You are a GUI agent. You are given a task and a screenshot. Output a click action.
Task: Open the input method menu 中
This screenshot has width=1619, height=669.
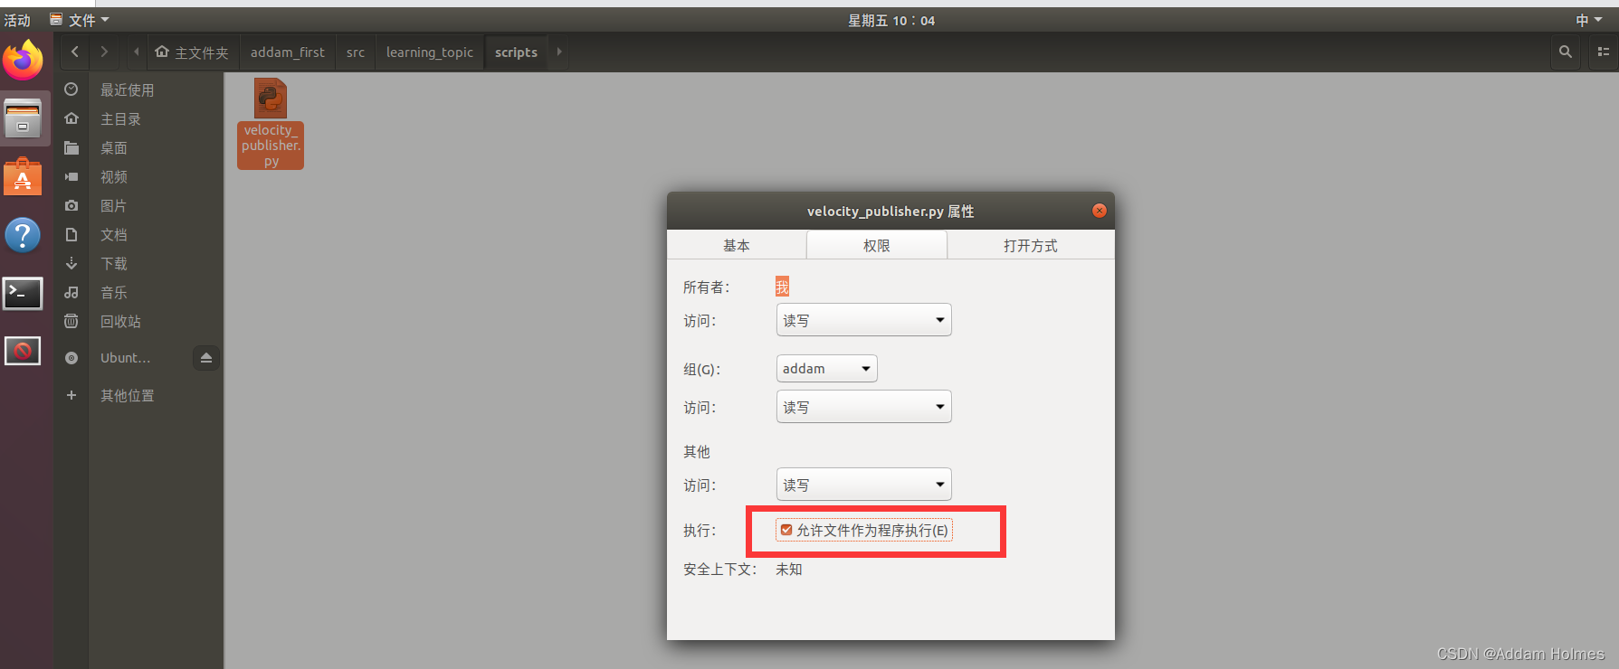pyautogui.click(x=1588, y=20)
